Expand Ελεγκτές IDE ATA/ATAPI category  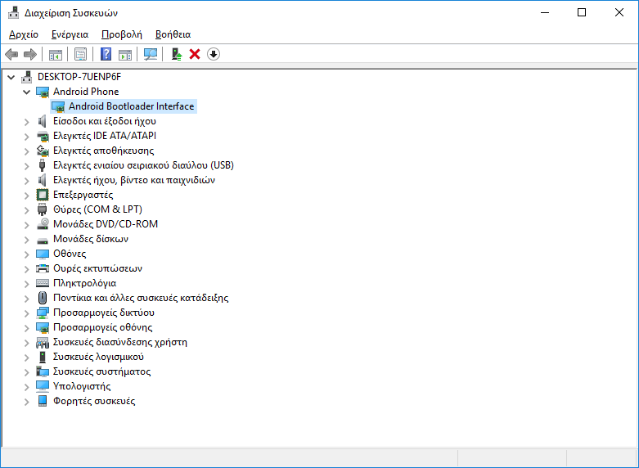27,136
